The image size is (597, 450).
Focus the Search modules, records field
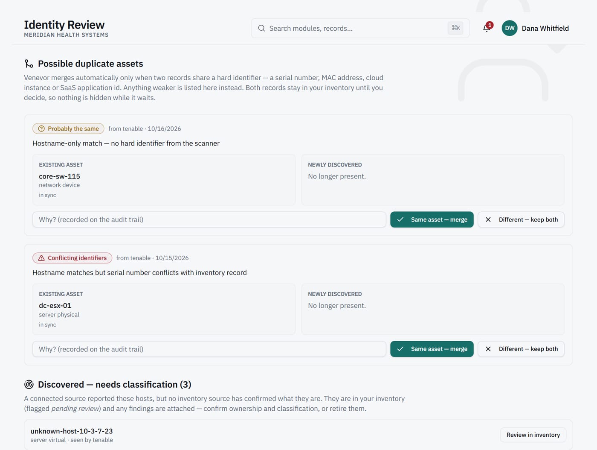click(360, 28)
